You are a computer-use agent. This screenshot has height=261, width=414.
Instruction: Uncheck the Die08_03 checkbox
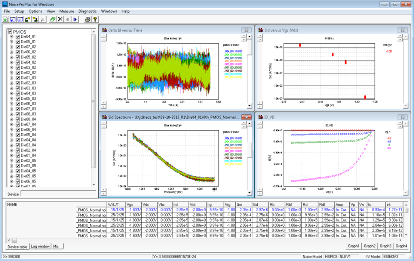(x=18, y=114)
